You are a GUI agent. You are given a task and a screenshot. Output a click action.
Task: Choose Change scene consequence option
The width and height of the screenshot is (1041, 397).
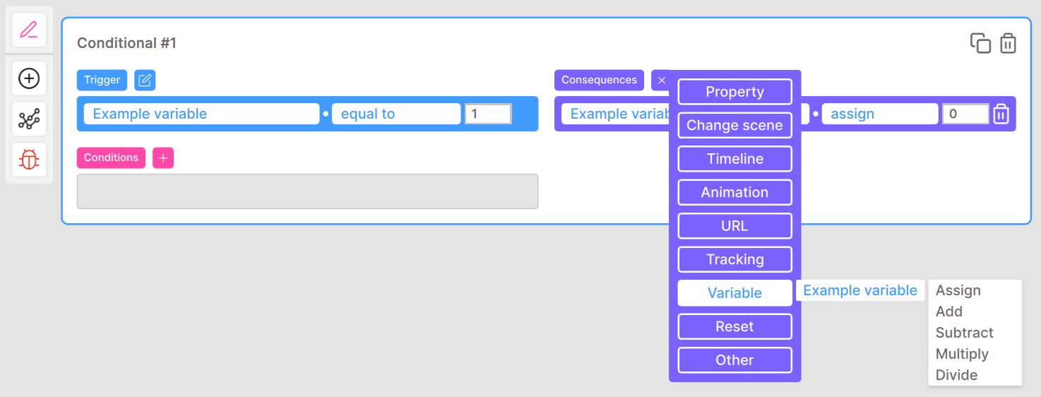point(734,125)
